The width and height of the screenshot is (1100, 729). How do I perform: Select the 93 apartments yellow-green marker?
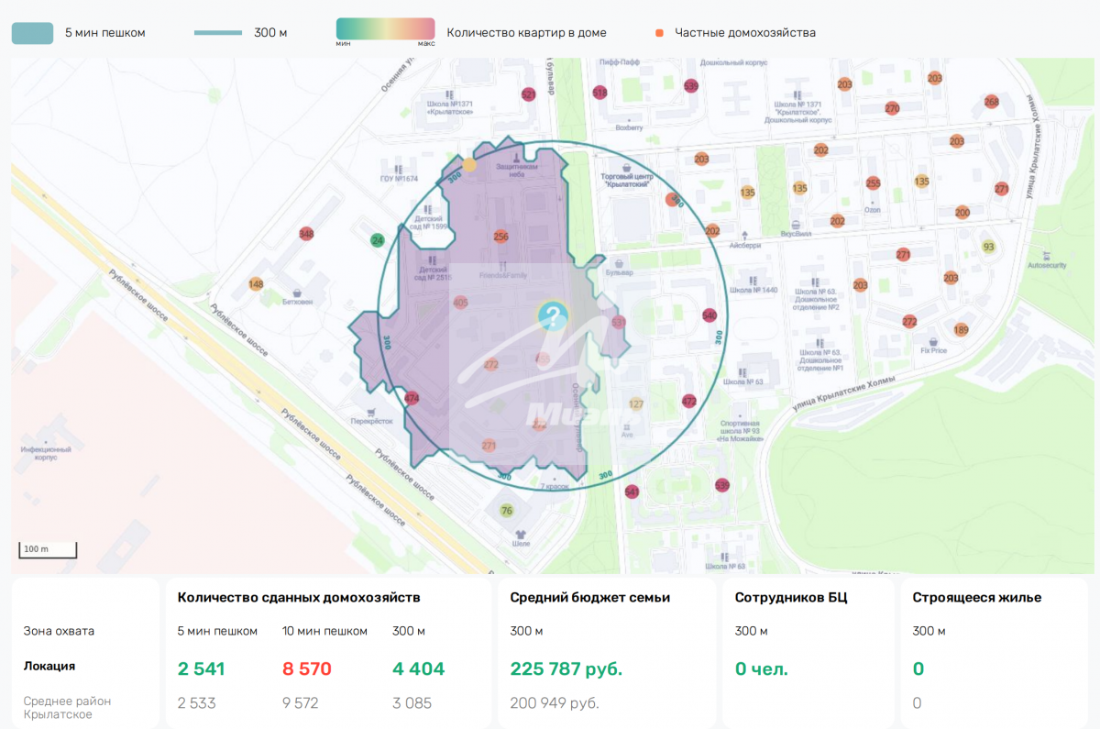click(988, 247)
